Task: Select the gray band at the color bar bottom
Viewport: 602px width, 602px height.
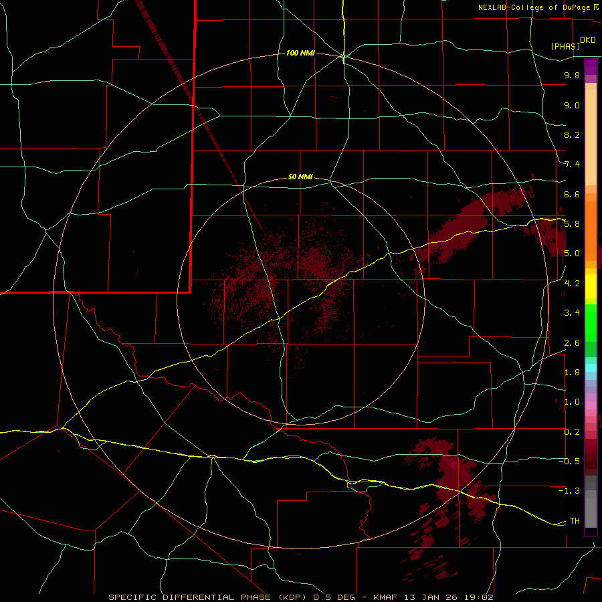Action: (x=591, y=502)
